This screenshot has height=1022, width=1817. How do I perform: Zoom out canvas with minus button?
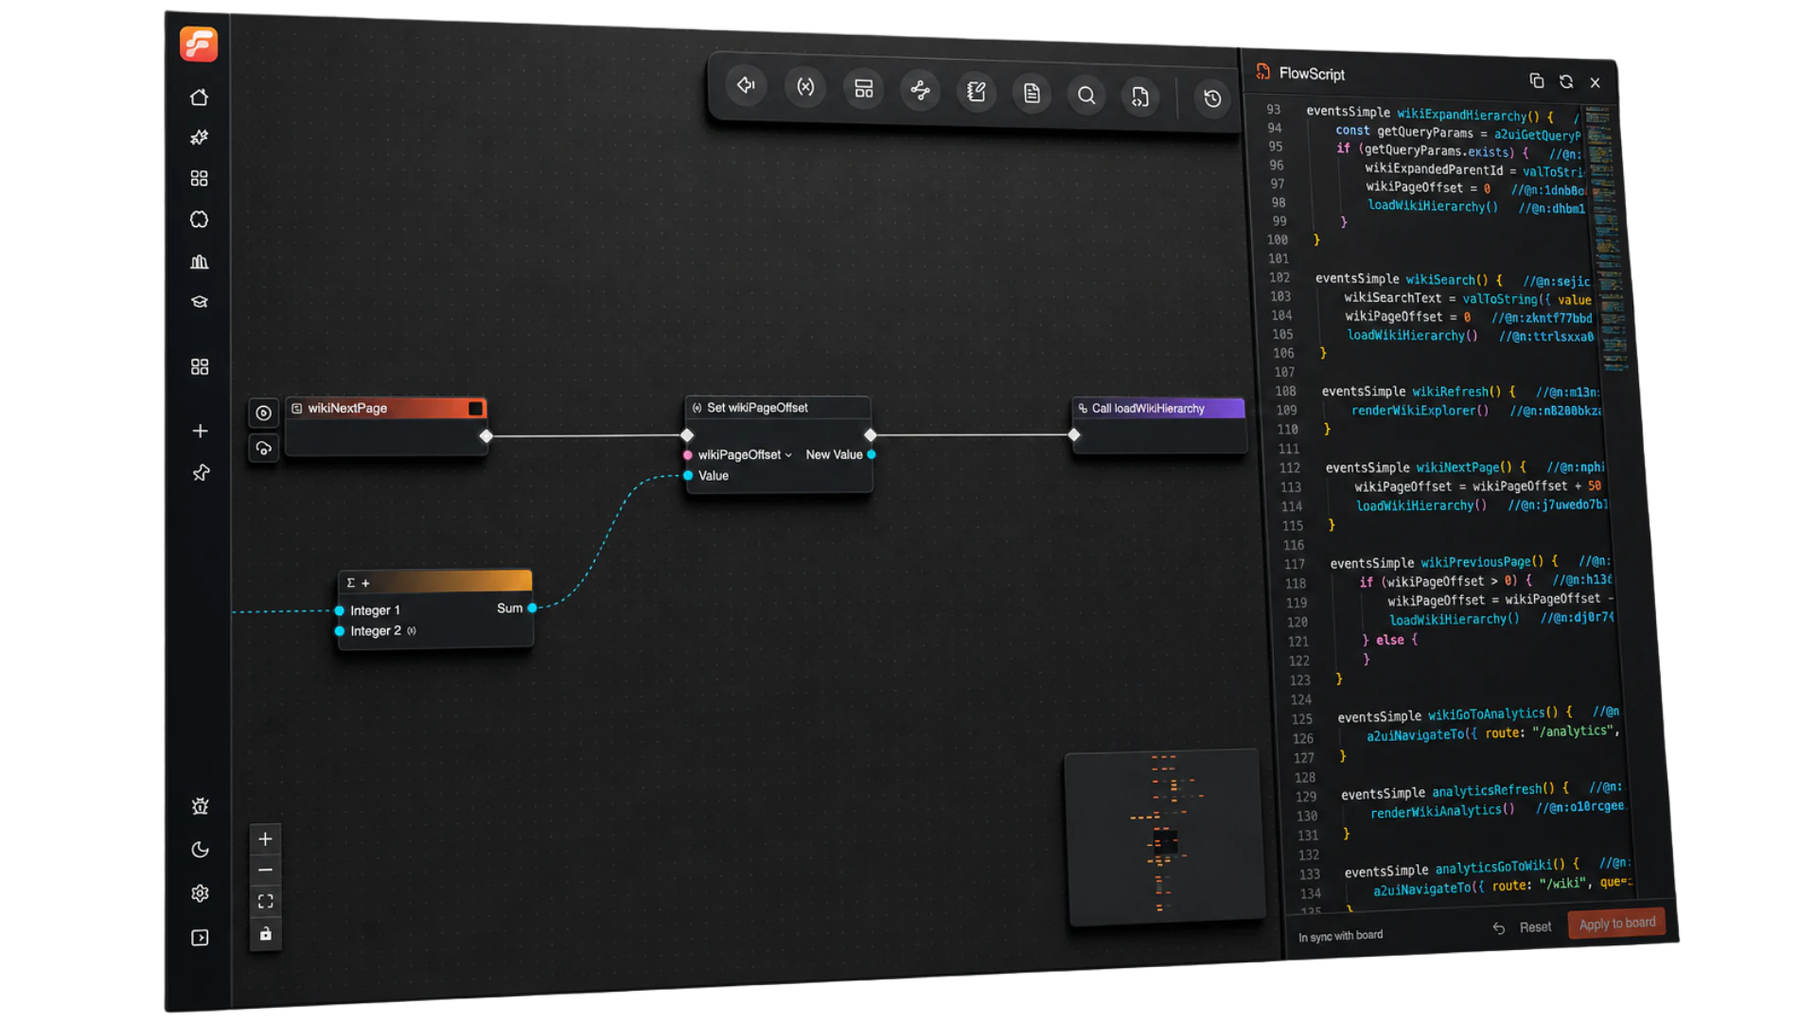point(265,871)
